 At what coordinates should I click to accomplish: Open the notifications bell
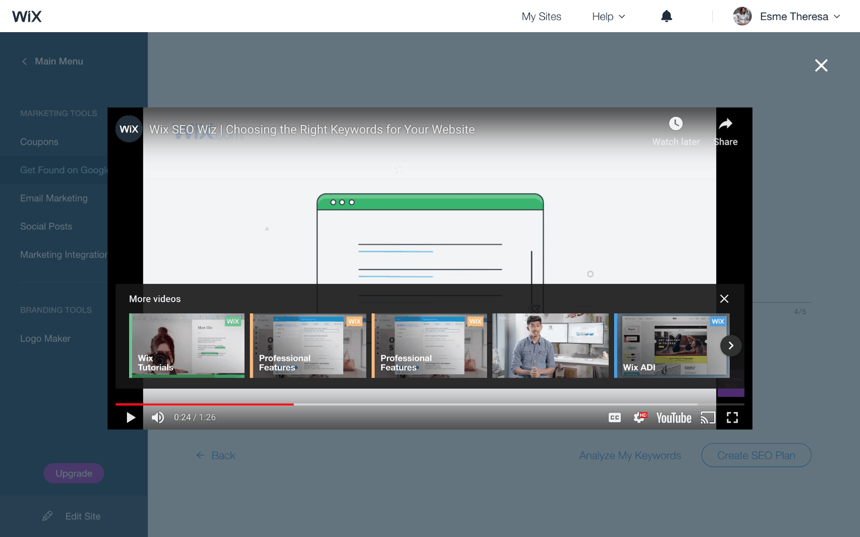click(666, 16)
